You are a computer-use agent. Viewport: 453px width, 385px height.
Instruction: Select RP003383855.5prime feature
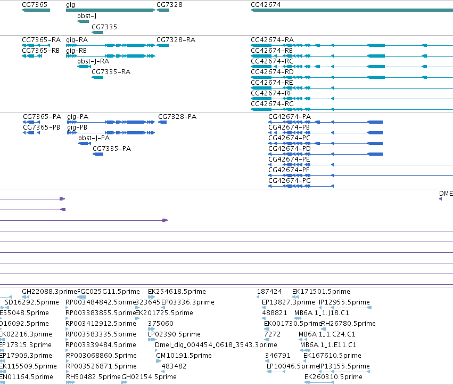click(x=67, y=318)
